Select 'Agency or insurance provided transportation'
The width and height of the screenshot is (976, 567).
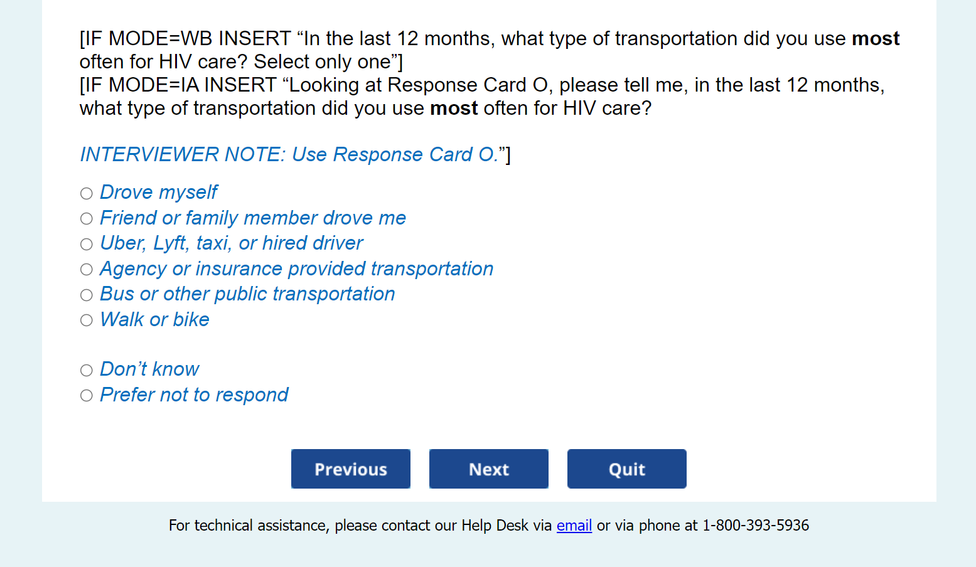87,270
